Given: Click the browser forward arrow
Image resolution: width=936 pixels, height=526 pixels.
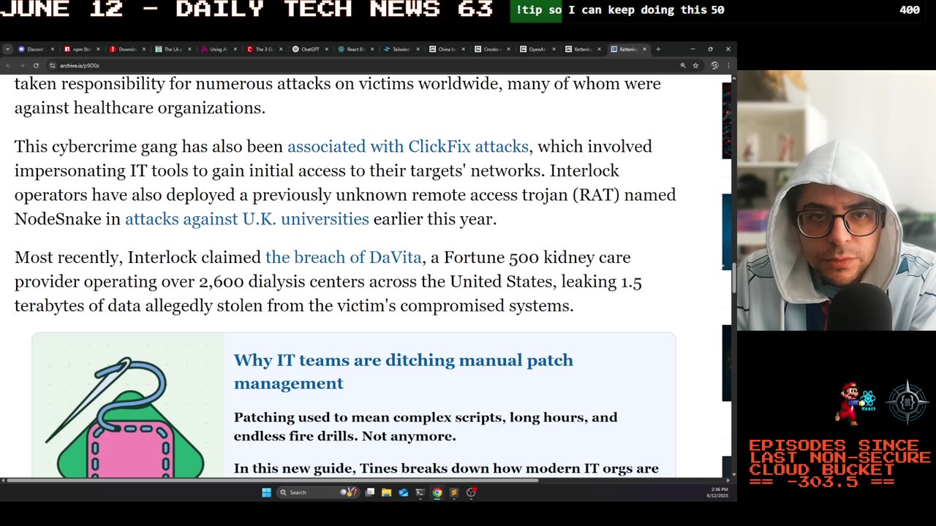Looking at the screenshot, I should [x=21, y=65].
